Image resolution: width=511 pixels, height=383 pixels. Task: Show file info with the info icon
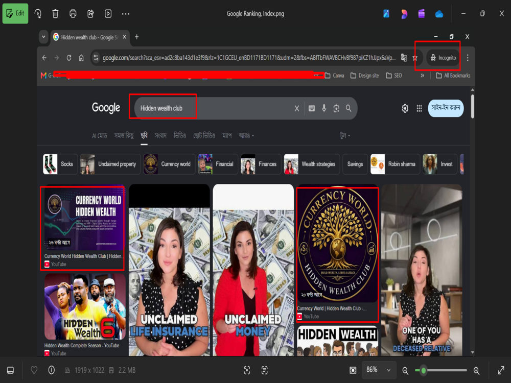point(52,370)
